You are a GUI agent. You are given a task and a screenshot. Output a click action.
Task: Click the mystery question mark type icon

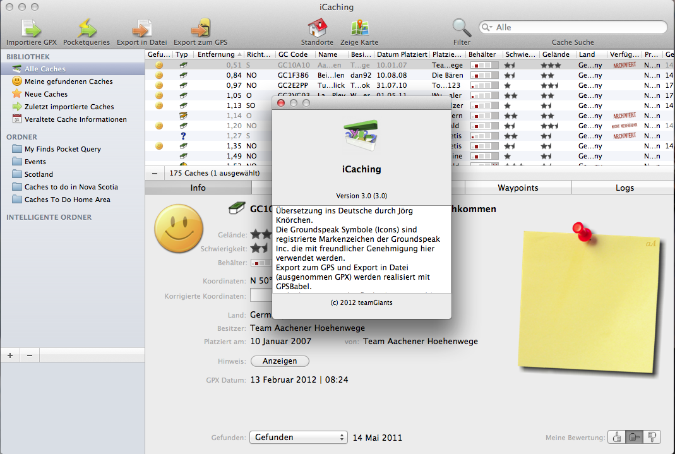[x=183, y=136]
